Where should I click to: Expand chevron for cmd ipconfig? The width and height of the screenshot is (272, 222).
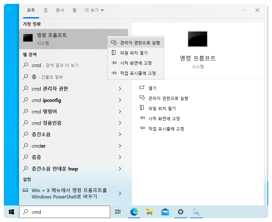coord(120,100)
